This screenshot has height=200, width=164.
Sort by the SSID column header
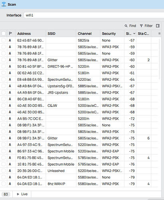click(x=51, y=34)
